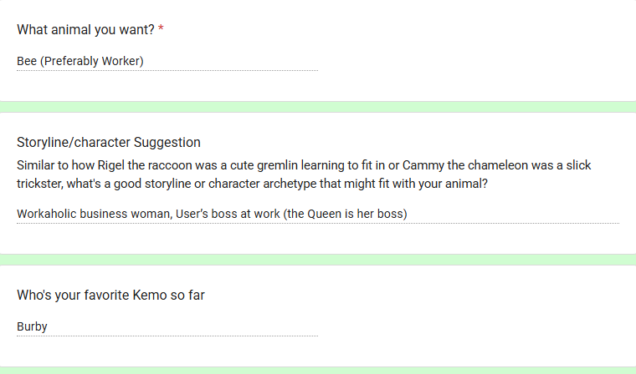Viewport: 636px width, 374px height.
Task: Click the green strip at the bottom edge
Action: (x=318, y=371)
